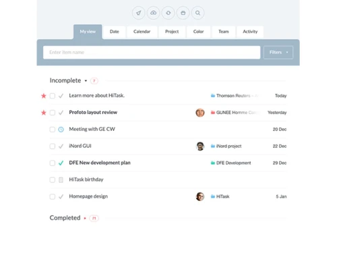This screenshot has width=337, height=253.
Task: Open task DFE New development plan
Action: click(100, 163)
